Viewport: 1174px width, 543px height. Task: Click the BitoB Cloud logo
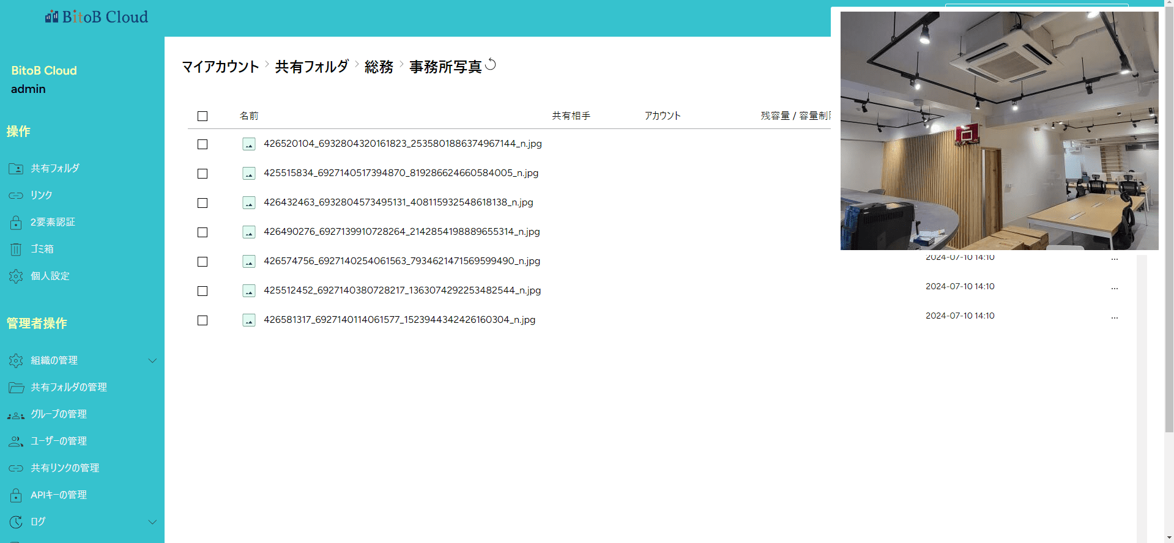[97, 17]
